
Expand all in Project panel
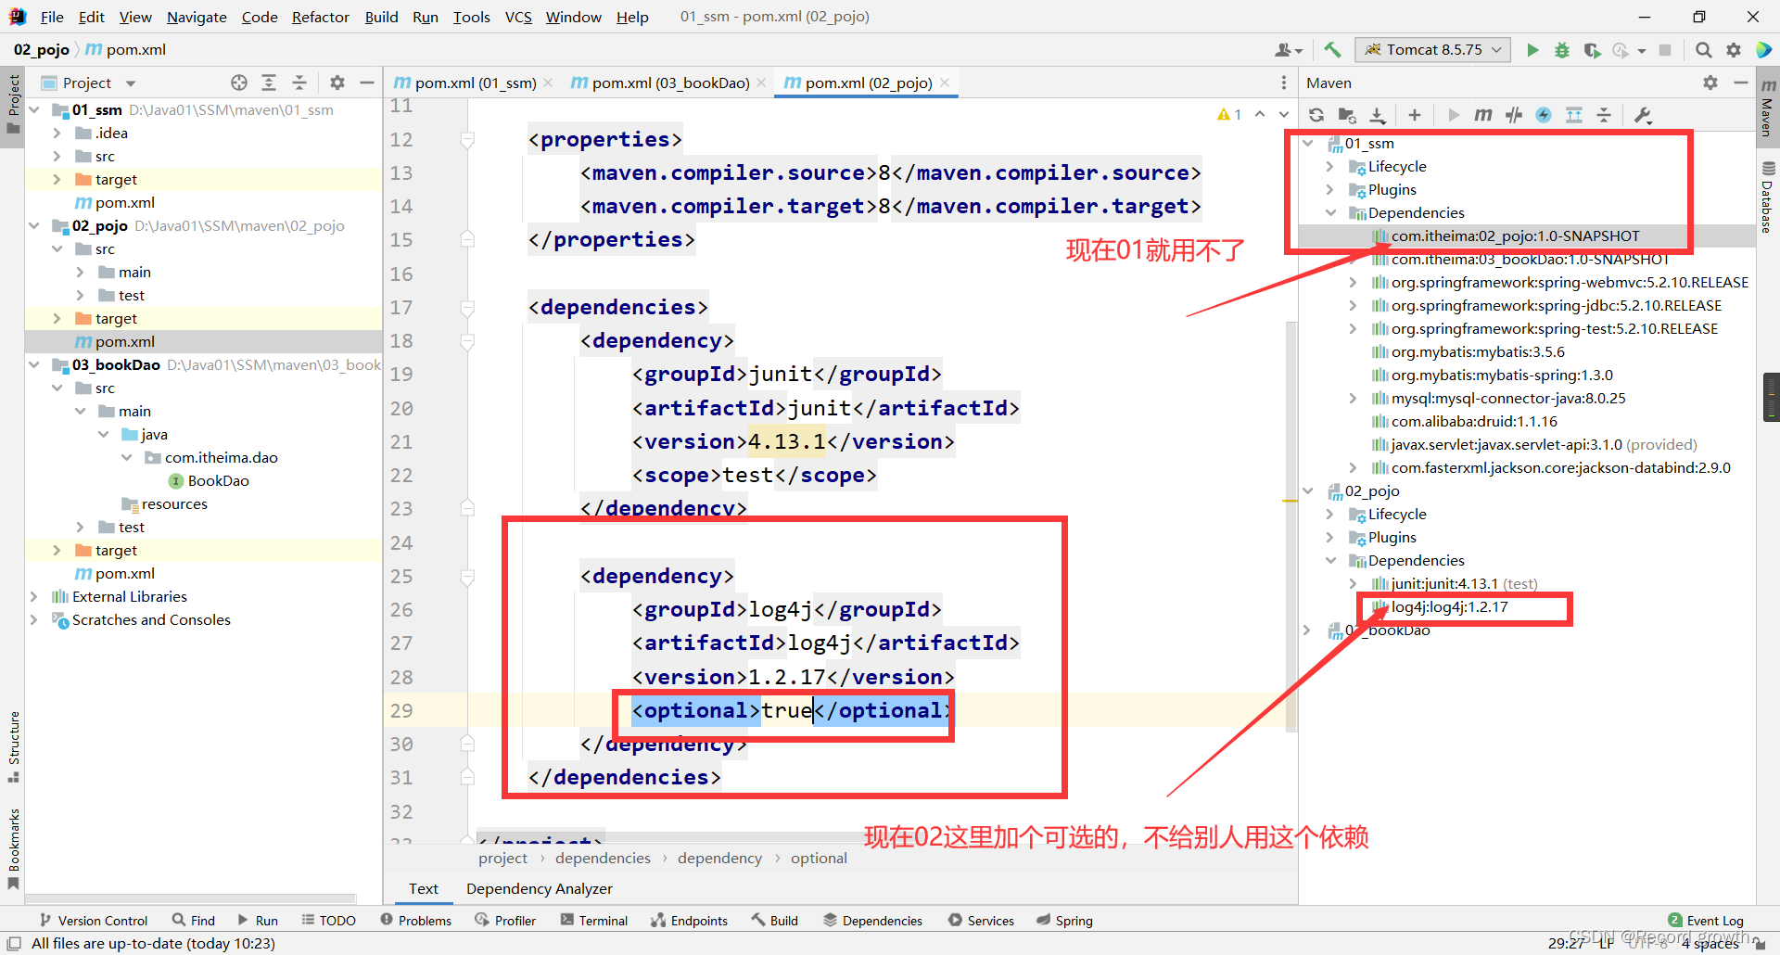(269, 83)
